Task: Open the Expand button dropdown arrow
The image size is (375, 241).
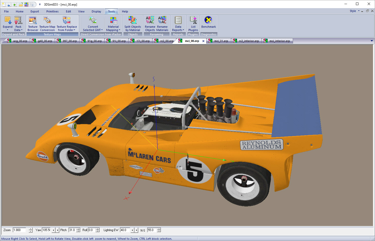Action: (x=8, y=30)
